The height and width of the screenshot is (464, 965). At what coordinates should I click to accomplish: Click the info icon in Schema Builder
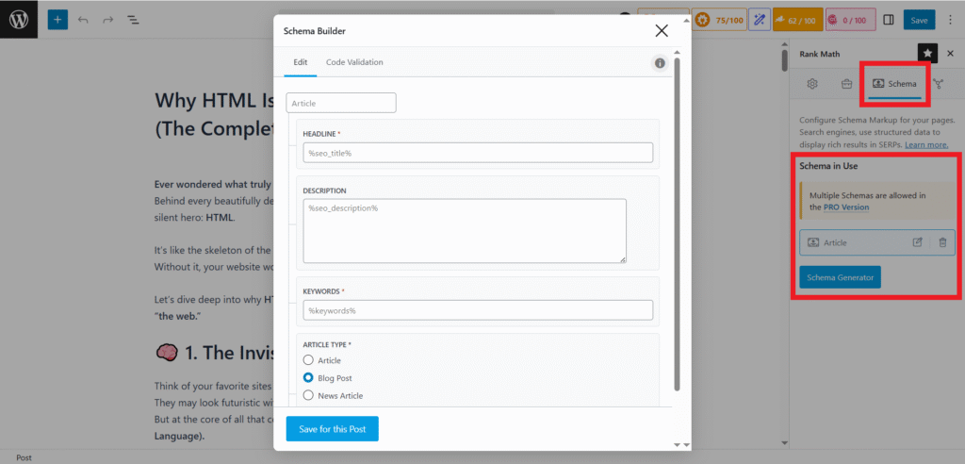(660, 63)
